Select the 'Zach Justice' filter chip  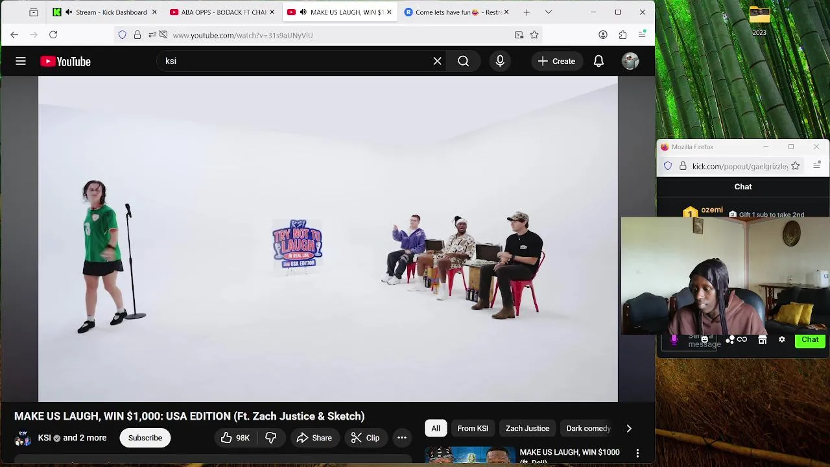click(527, 428)
